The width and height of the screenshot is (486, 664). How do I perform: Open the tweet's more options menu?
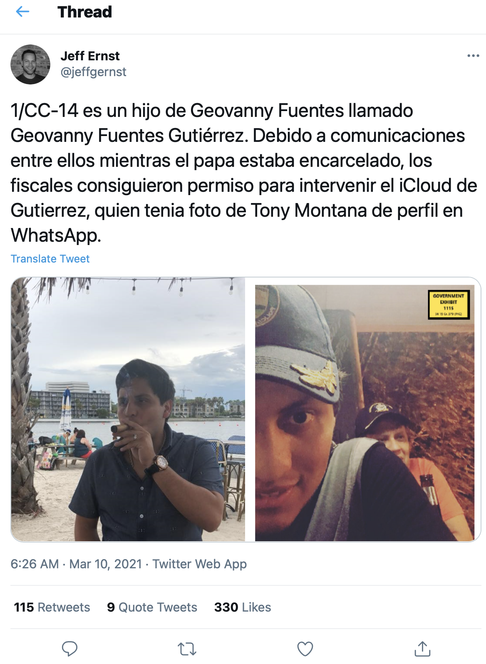473,56
